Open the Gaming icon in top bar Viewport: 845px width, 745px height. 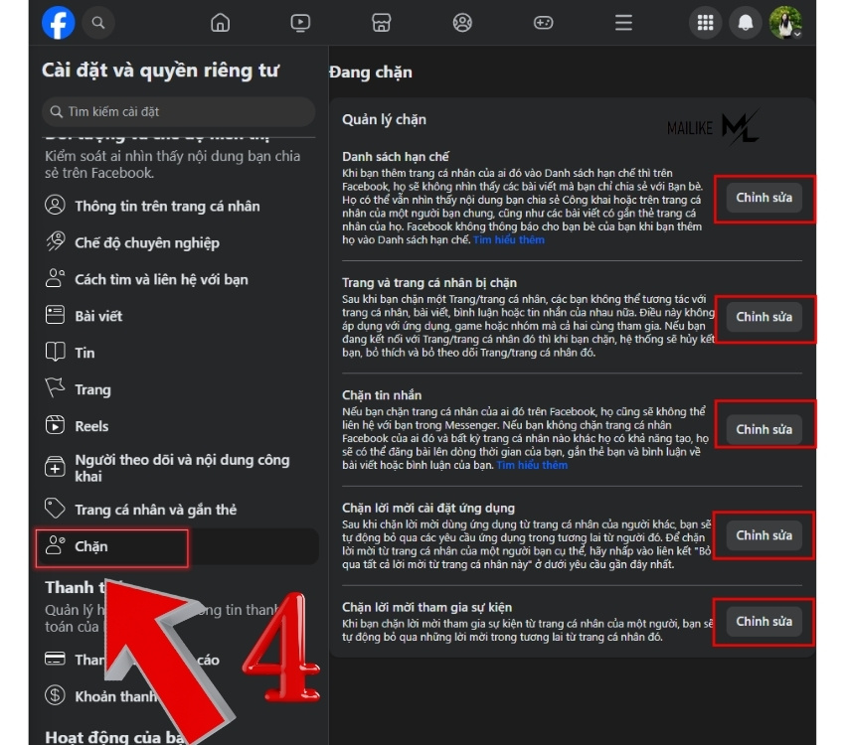coord(543,23)
